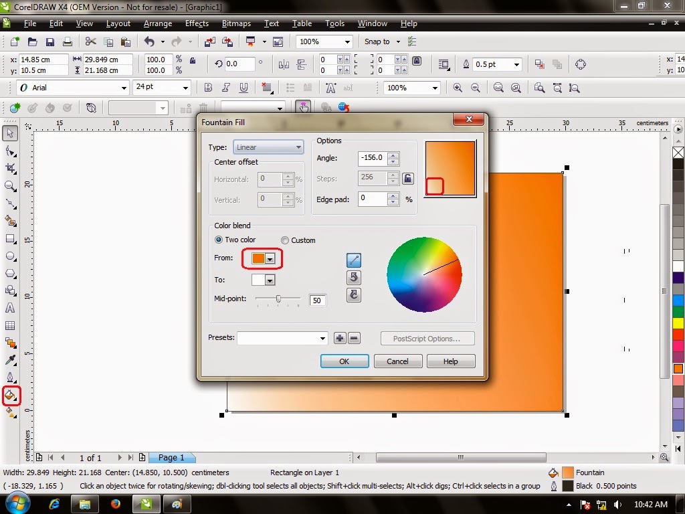Click the Zoom in magnifier icon
Image resolution: width=685 pixels, height=514 pixels.
[458, 88]
